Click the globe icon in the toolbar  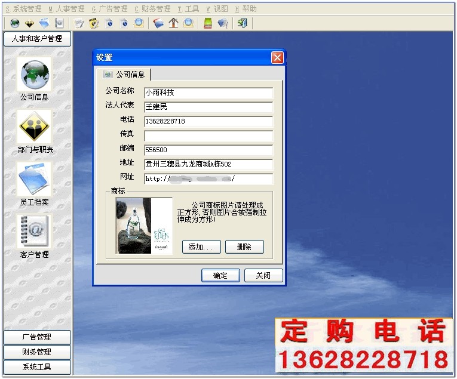click(x=15, y=23)
